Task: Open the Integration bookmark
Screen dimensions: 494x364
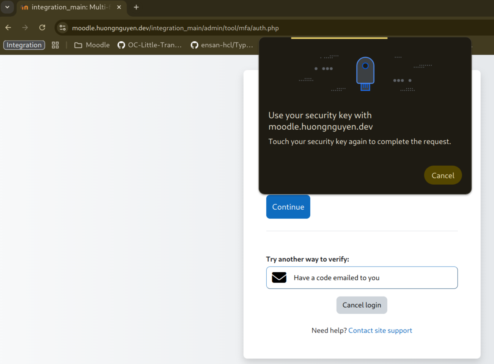Action: tap(24, 45)
